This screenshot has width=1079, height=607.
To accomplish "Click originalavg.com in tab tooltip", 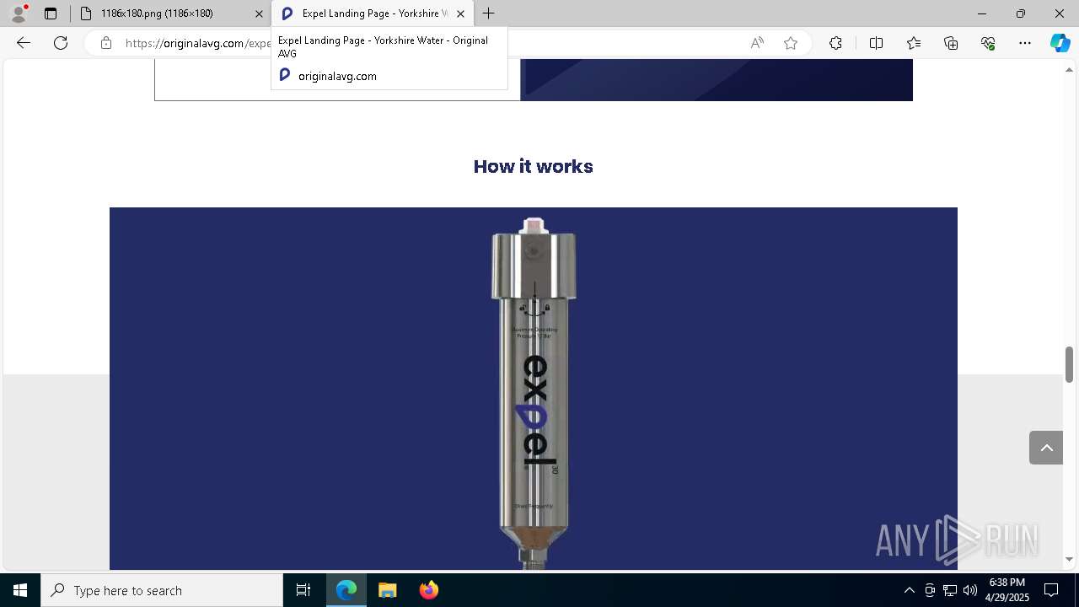I will (x=337, y=76).
